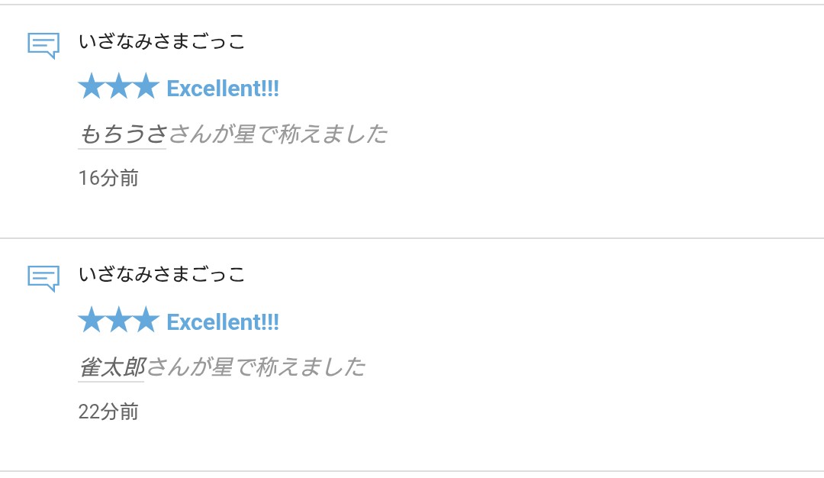Click Excellent!!! label in もちうさ's notification
The image size is (824, 478).
223,89
